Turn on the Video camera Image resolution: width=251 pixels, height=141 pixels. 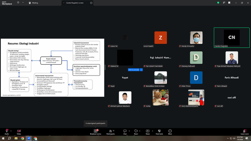point(19,132)
